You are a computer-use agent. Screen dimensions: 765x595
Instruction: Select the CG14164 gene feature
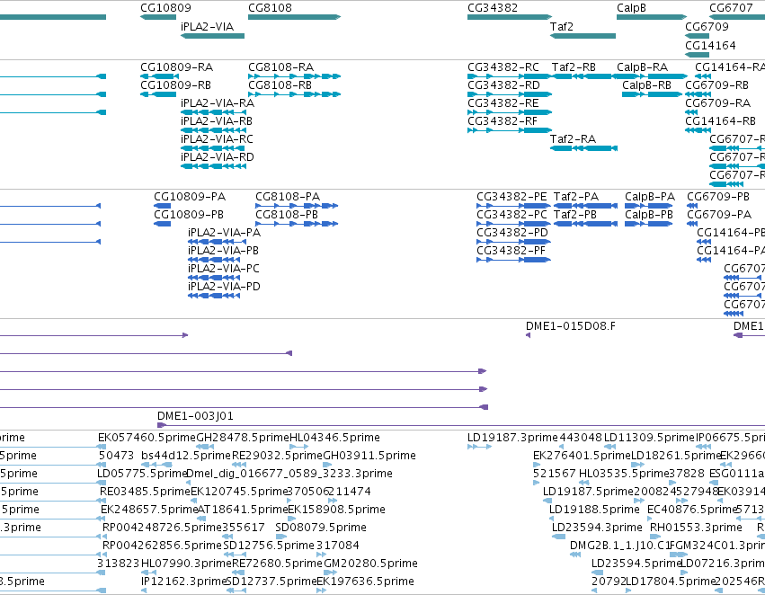[x=698, y=55]
